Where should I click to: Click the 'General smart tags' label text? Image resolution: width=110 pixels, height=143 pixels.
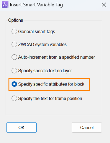[37, 32]
